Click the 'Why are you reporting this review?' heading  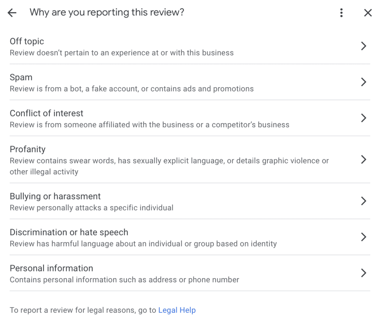point(107,12)
